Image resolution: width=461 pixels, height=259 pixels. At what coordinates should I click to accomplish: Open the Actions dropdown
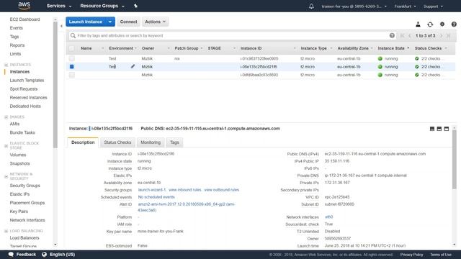[156, 22]
